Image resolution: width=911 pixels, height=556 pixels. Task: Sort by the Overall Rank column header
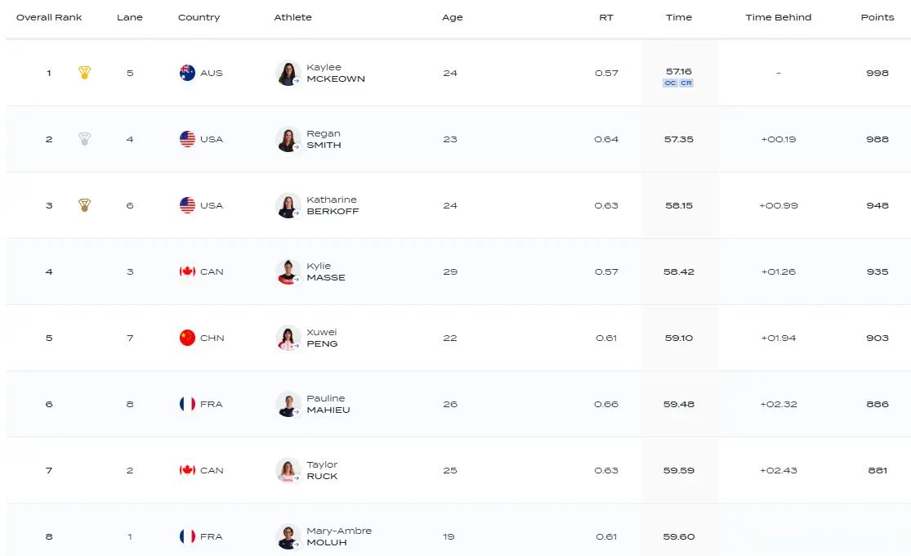coord(49,17)
